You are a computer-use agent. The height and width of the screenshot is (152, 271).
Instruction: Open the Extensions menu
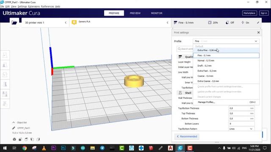pyautogui.click(x=34, y=7)
